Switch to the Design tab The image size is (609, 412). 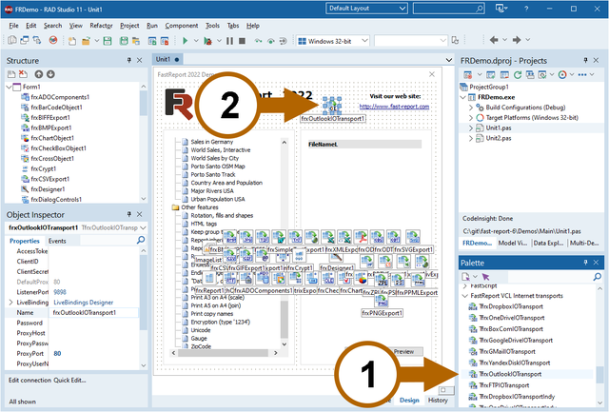409,400
